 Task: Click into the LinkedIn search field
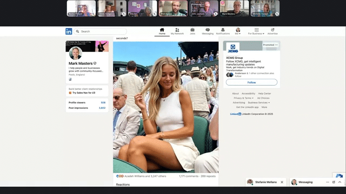coord(101,31)
